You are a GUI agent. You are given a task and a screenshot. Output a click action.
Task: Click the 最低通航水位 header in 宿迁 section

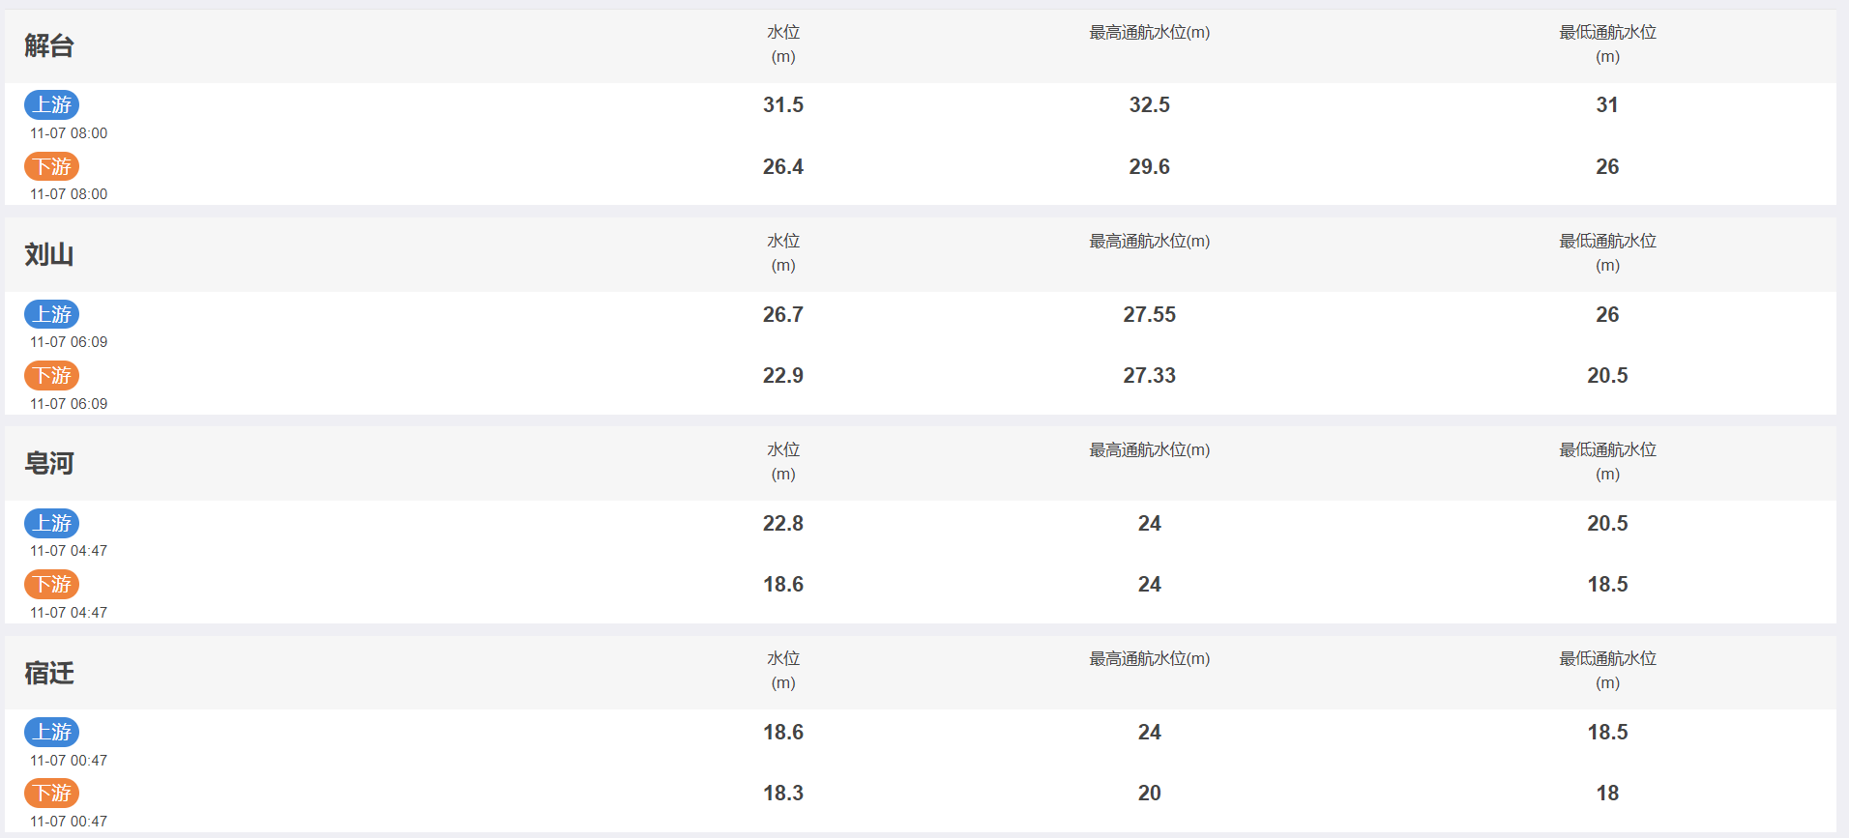click(1607, 670)
